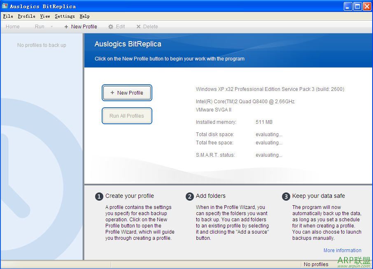Maximize the BitReplica window
This screenshot has width=373, height=269.
pyautogui.click(x=357, y=6)
